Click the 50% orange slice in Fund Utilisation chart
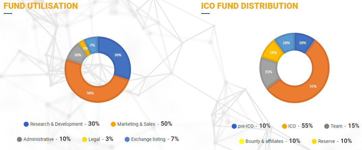Screen dimensions: 362x150 click(x=89, y=93)
